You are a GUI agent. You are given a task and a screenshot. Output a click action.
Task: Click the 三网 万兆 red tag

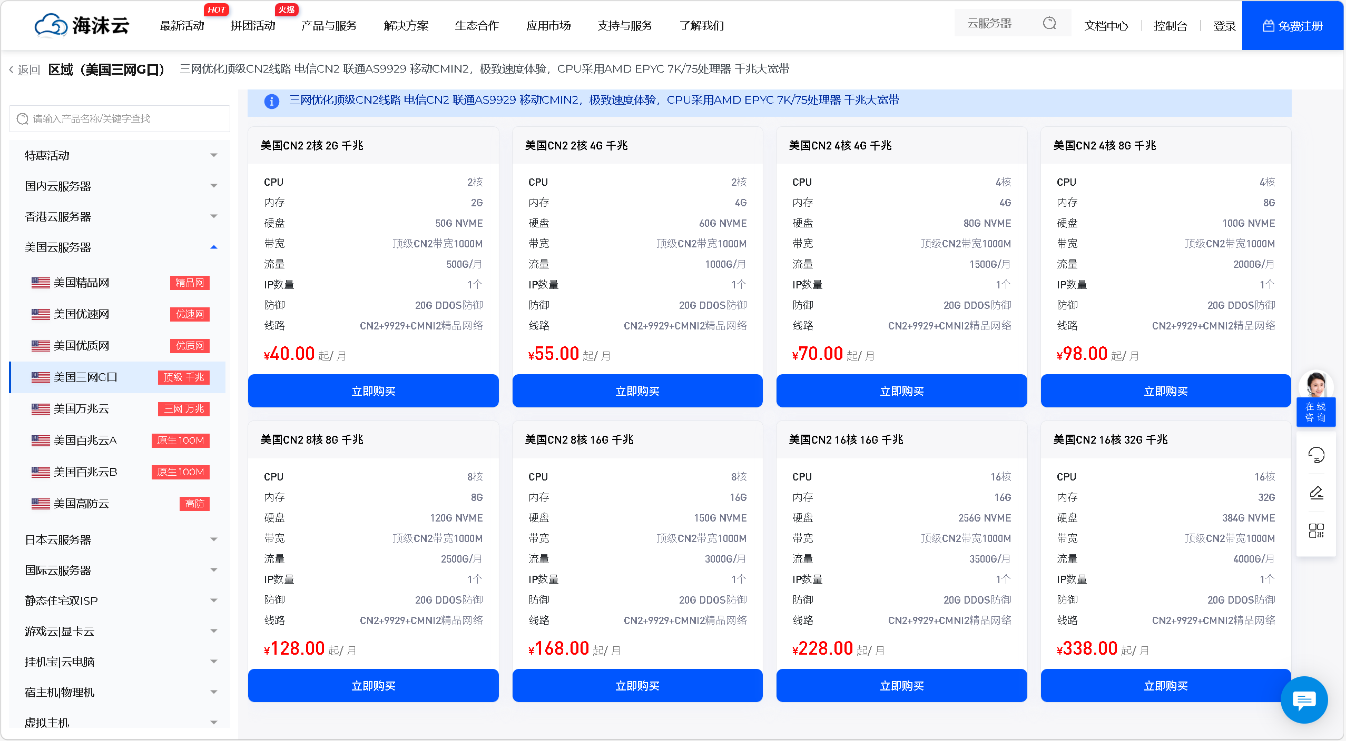pyautogui.click(x=184, y=409)
